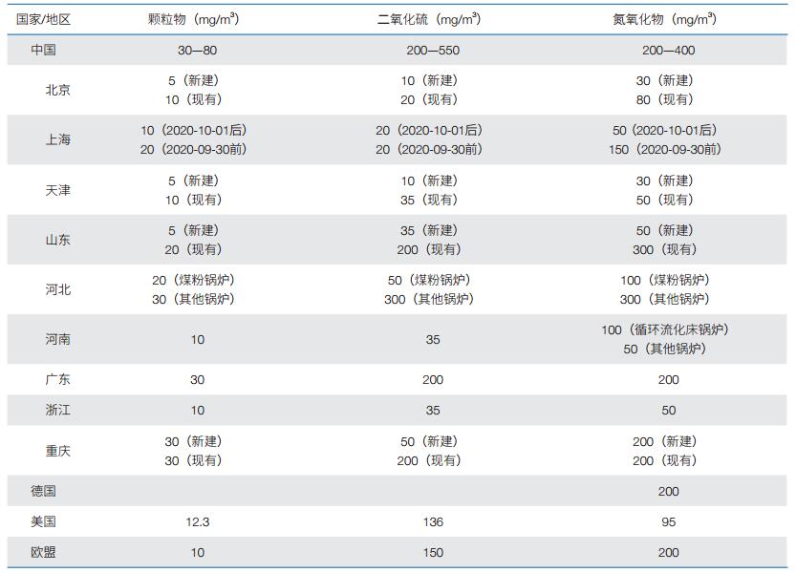Select the 河南 row label
The image size is (796, 573).
tap(58, 339)
